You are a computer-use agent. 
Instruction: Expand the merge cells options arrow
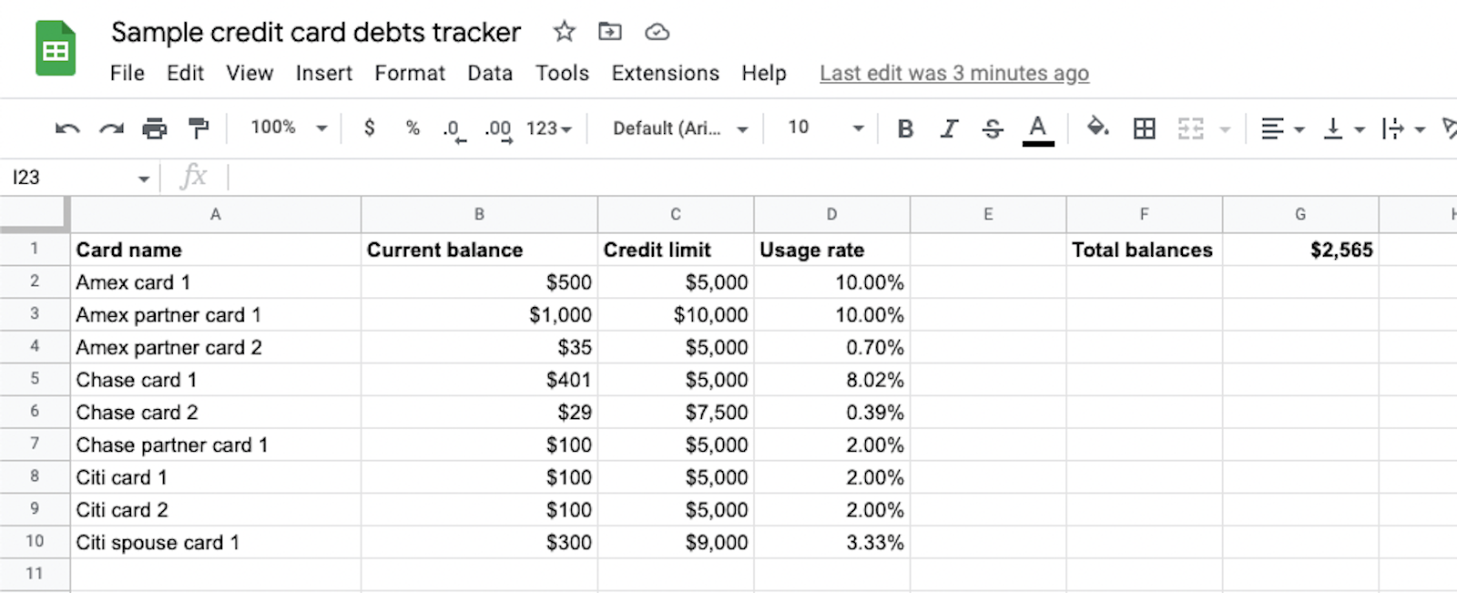[x=1225, y=129]
